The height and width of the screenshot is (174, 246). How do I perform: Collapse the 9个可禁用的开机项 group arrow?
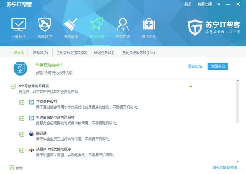pyautogui.click(x=191, y=87)
